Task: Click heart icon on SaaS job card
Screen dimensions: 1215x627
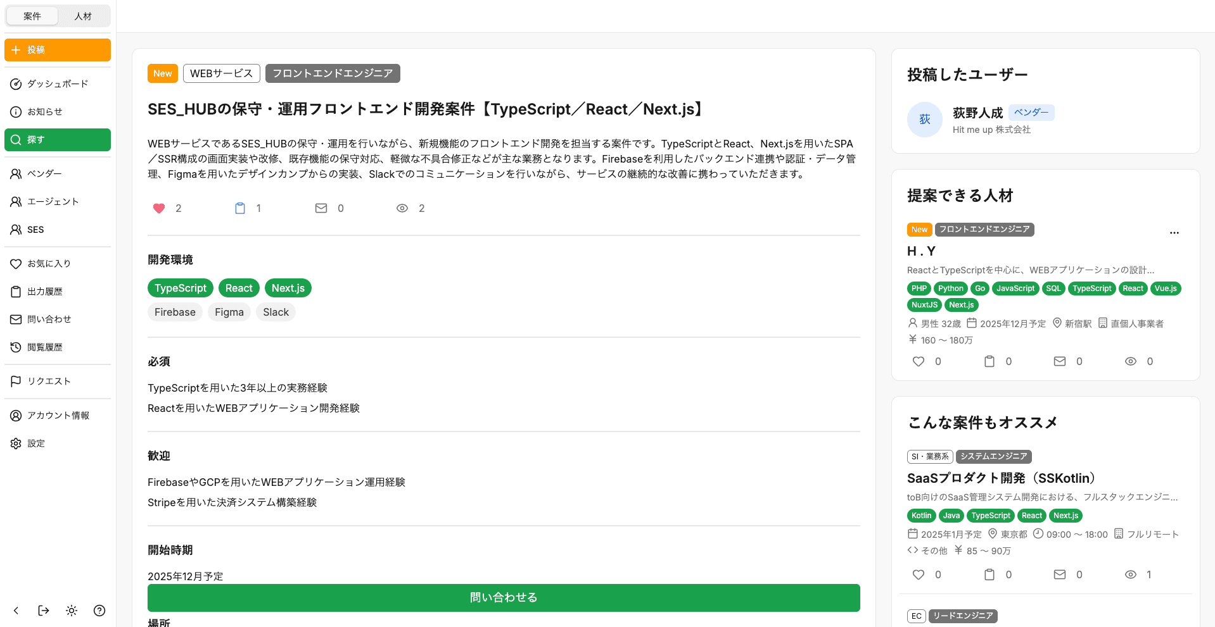Action: 918,574
